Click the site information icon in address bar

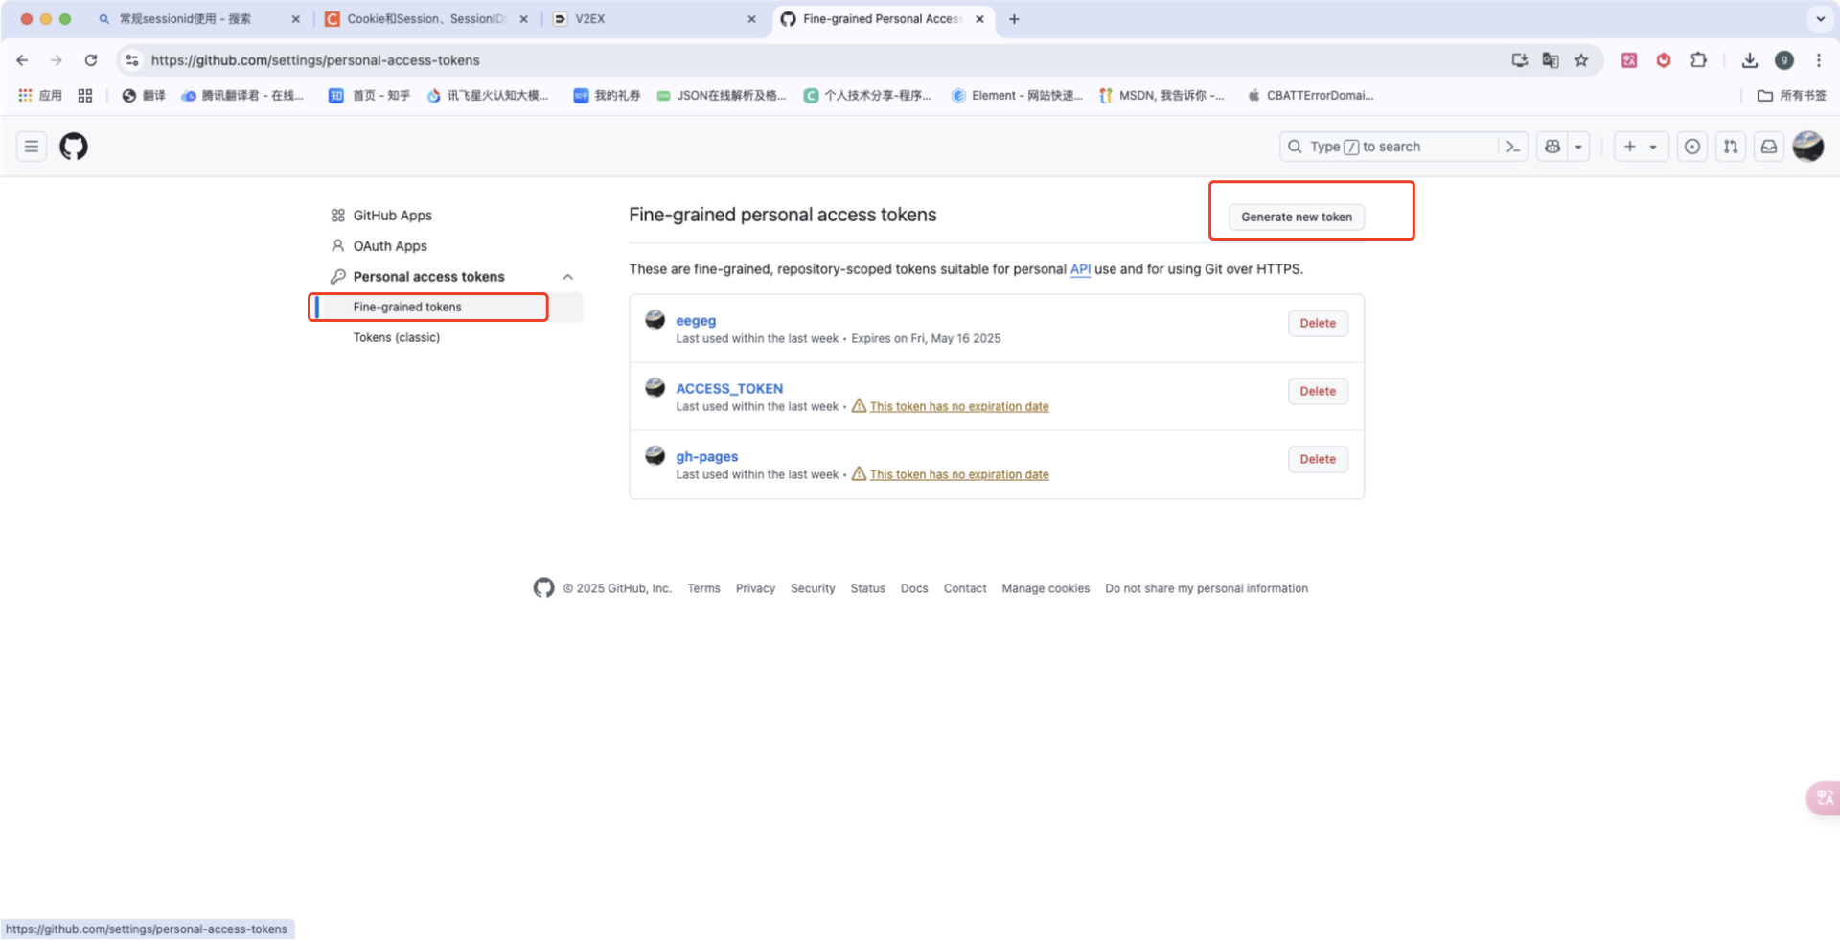tap(132, 60)
